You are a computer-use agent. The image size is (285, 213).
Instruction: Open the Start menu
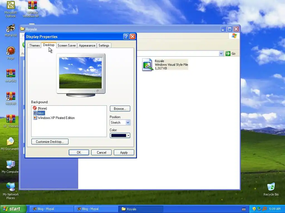point(13,209)
